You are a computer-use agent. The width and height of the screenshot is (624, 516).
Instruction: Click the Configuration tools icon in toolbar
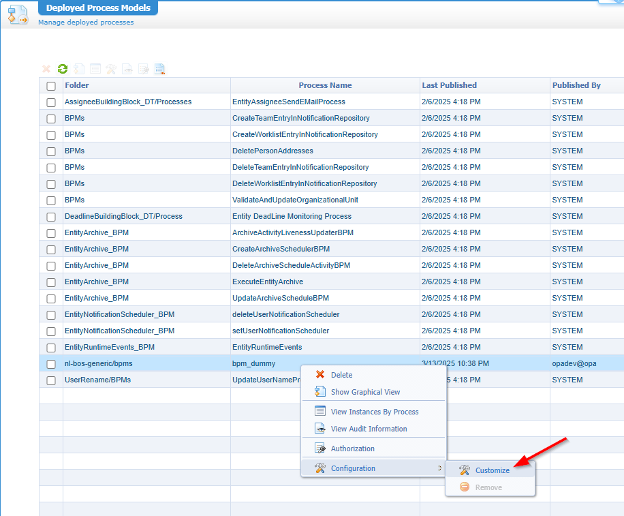pos(111,69)
